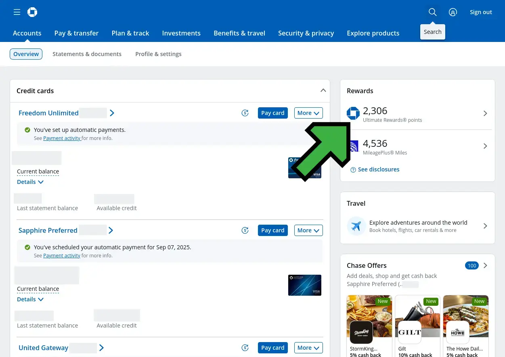
Task: Click the Ultimate Rewards octagon logo
Action: coord(353,113)
